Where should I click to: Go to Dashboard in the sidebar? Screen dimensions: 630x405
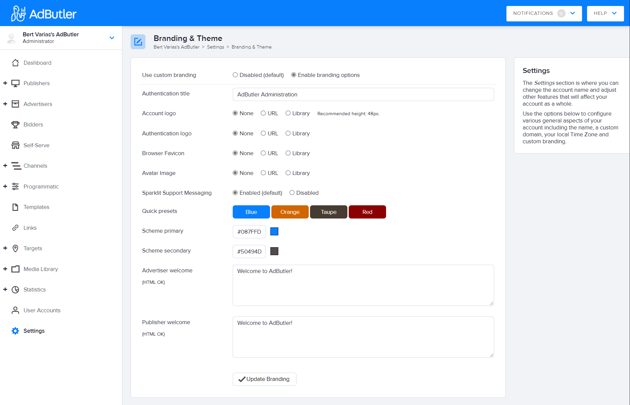[37, 63]
